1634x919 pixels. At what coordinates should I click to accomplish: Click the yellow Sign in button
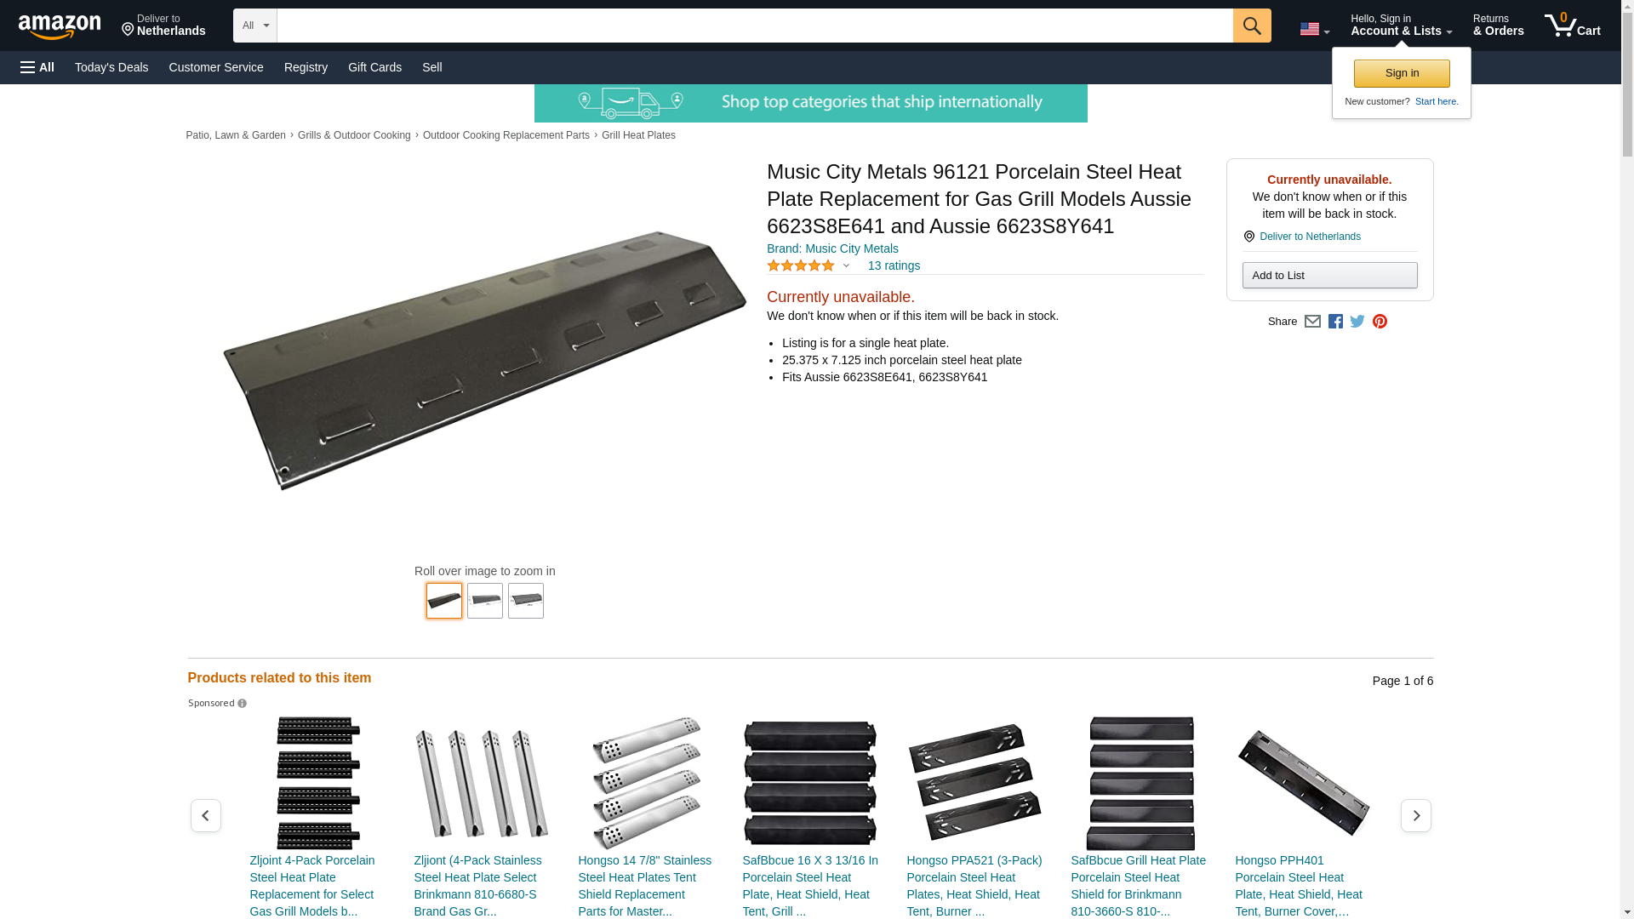(x=1402, y=73)
